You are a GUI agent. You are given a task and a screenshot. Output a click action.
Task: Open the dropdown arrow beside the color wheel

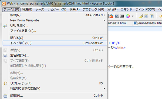tap(133, 16)
